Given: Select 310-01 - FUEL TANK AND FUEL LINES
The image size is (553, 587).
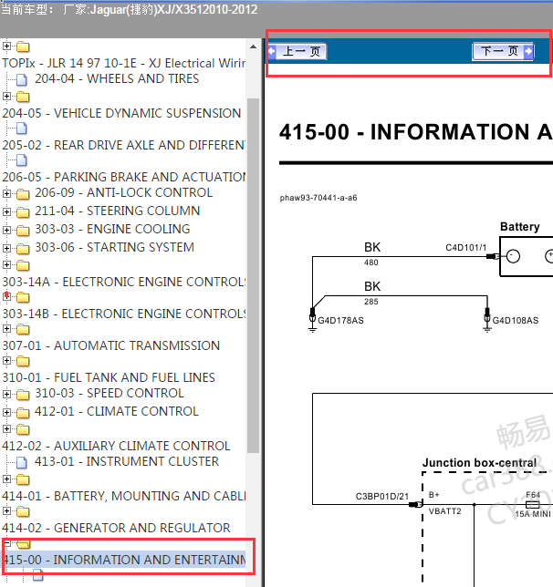Looking at the screenshot, I should click(x=109, y=377).
